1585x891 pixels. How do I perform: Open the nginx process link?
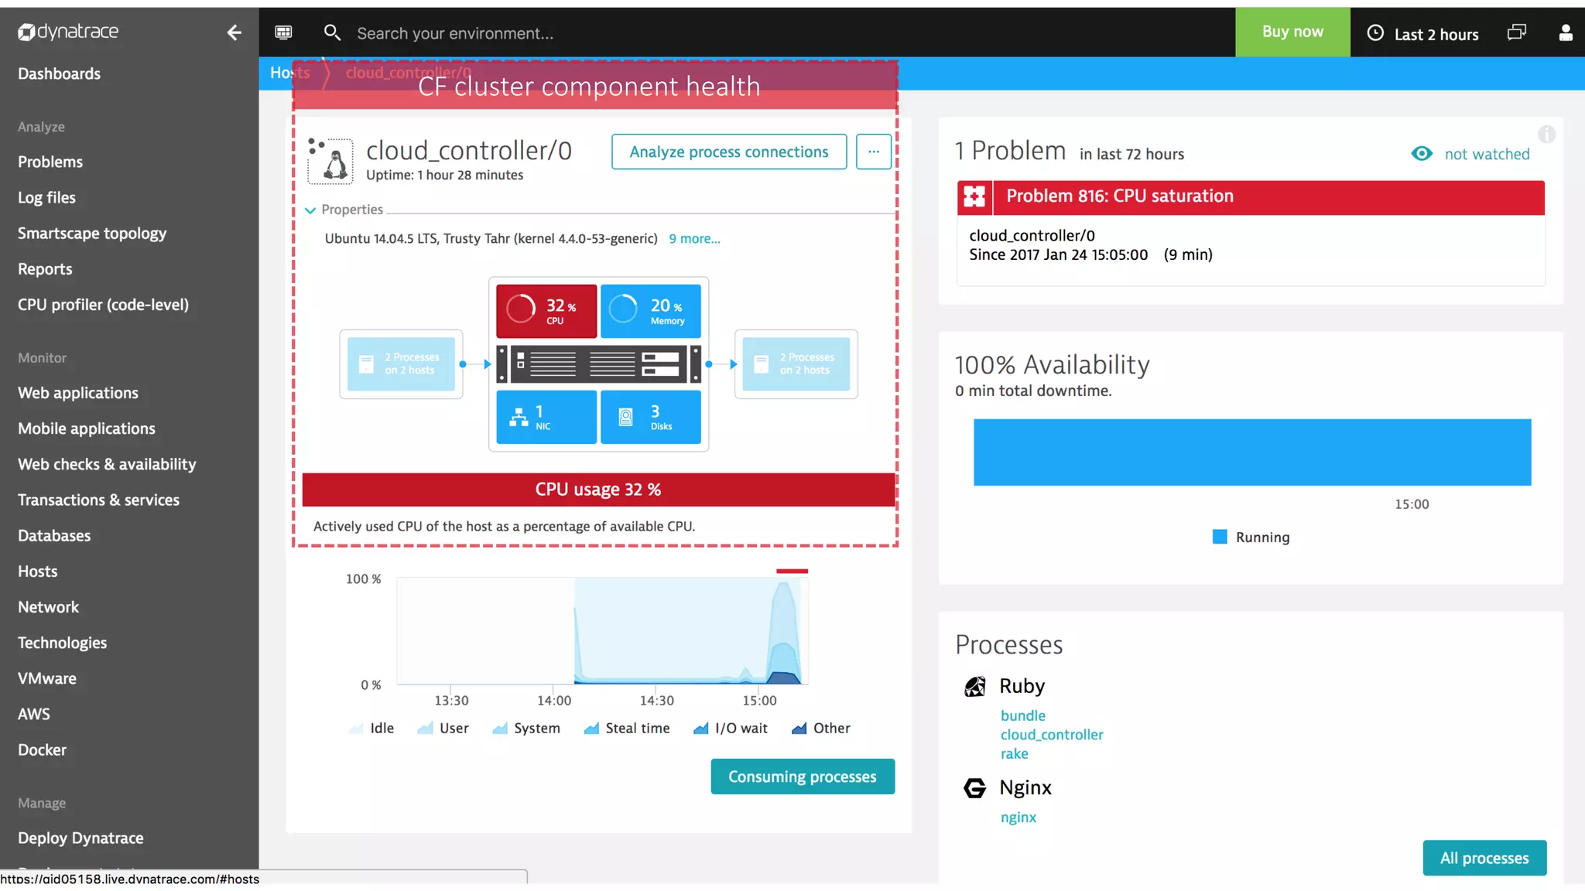(x=1018, y=818)
